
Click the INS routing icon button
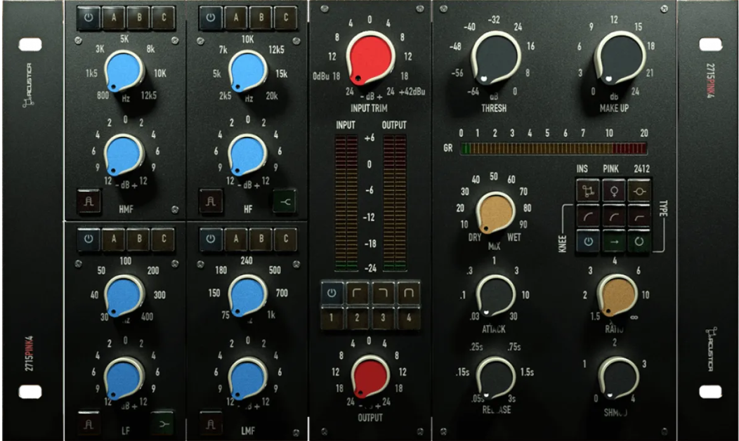(x=587, y=190)
